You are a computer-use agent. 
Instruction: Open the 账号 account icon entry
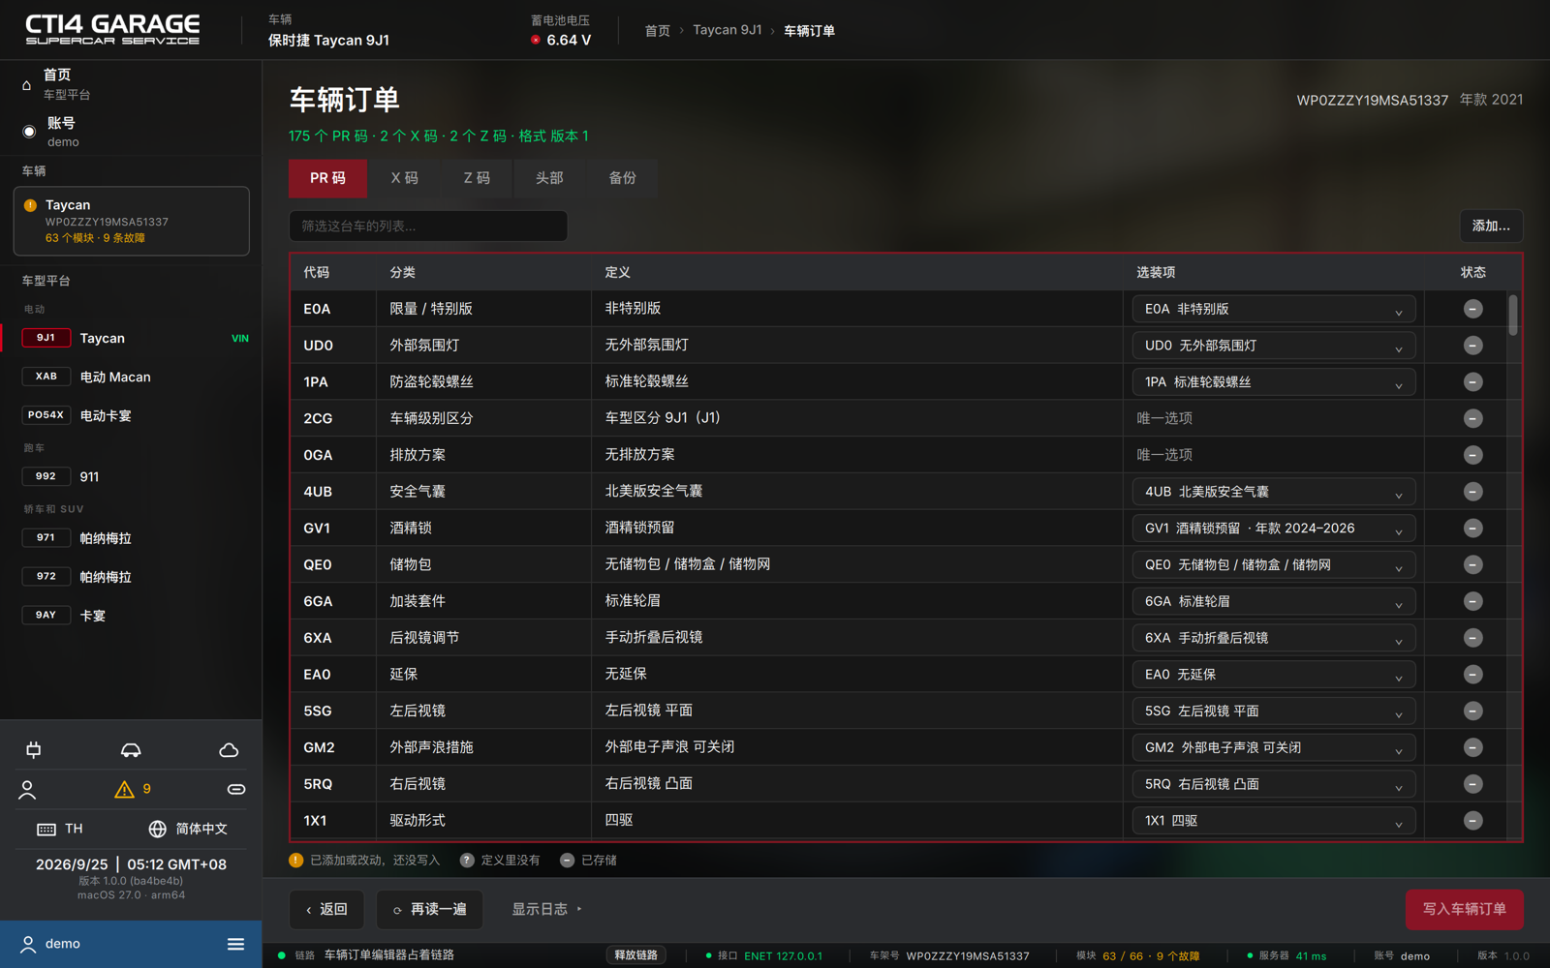(29, 132)
